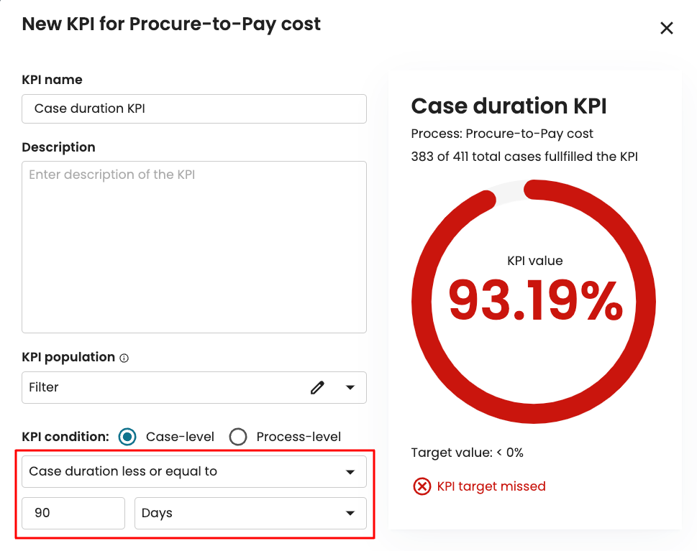The height and width of the screenshot is (551, 697).
Task: Click the fulfilled cases count text
Action: coord(524,156)
